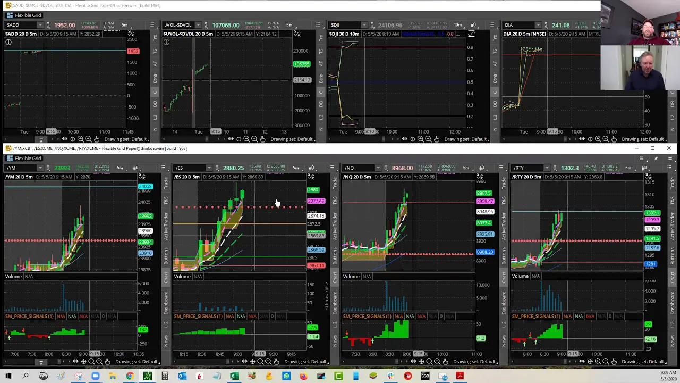Viewport: 680px width, 383px height.
Task: Open the /YM chart style settings icon
Action: pos(136,168)
